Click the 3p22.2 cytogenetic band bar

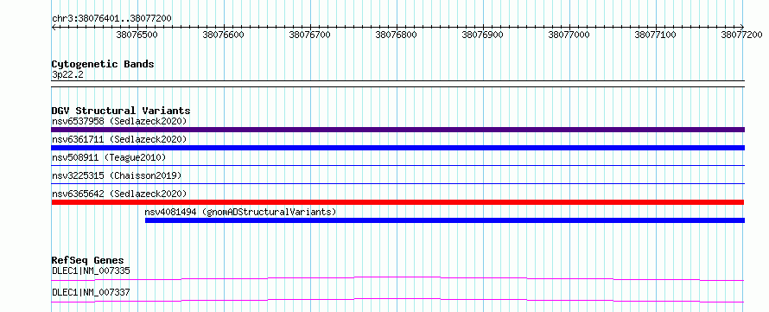(x=397, y=84)
